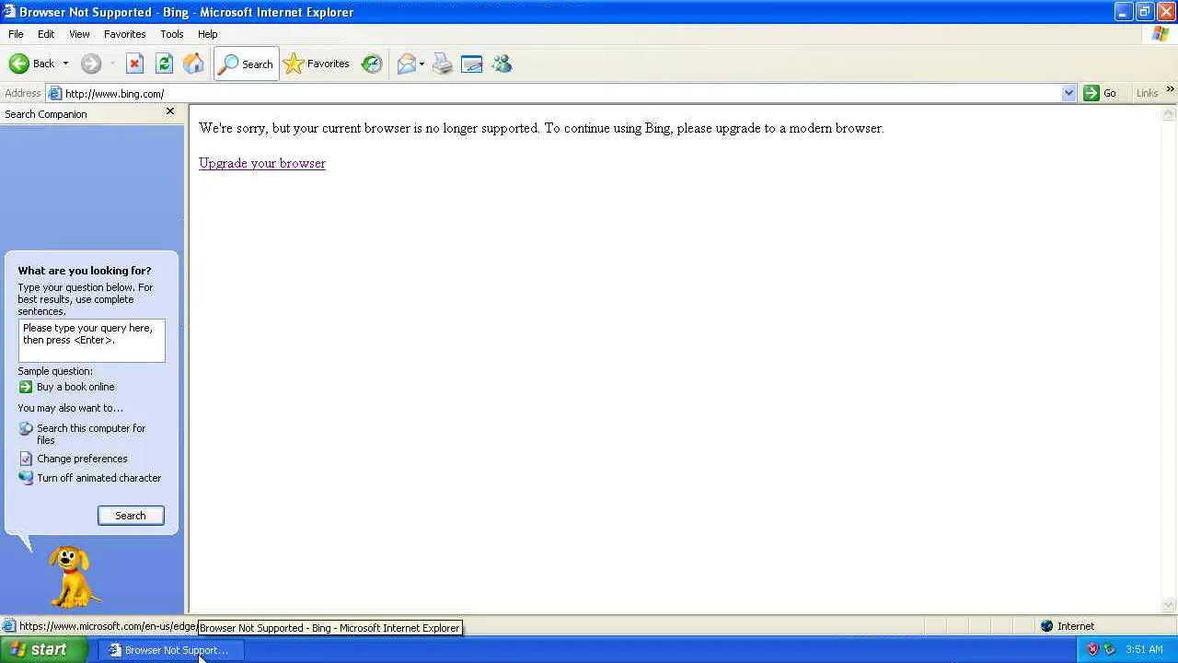
Task: Expand the Links toolbar chevron
Action: pyautogui.click(x=1170, y=89)
